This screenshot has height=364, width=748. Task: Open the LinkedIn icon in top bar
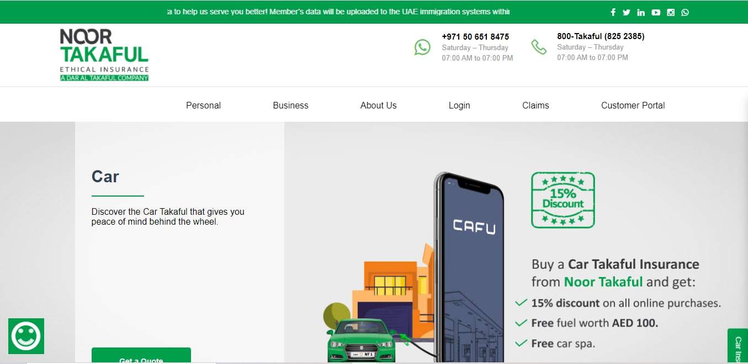(x=641, y=12)
